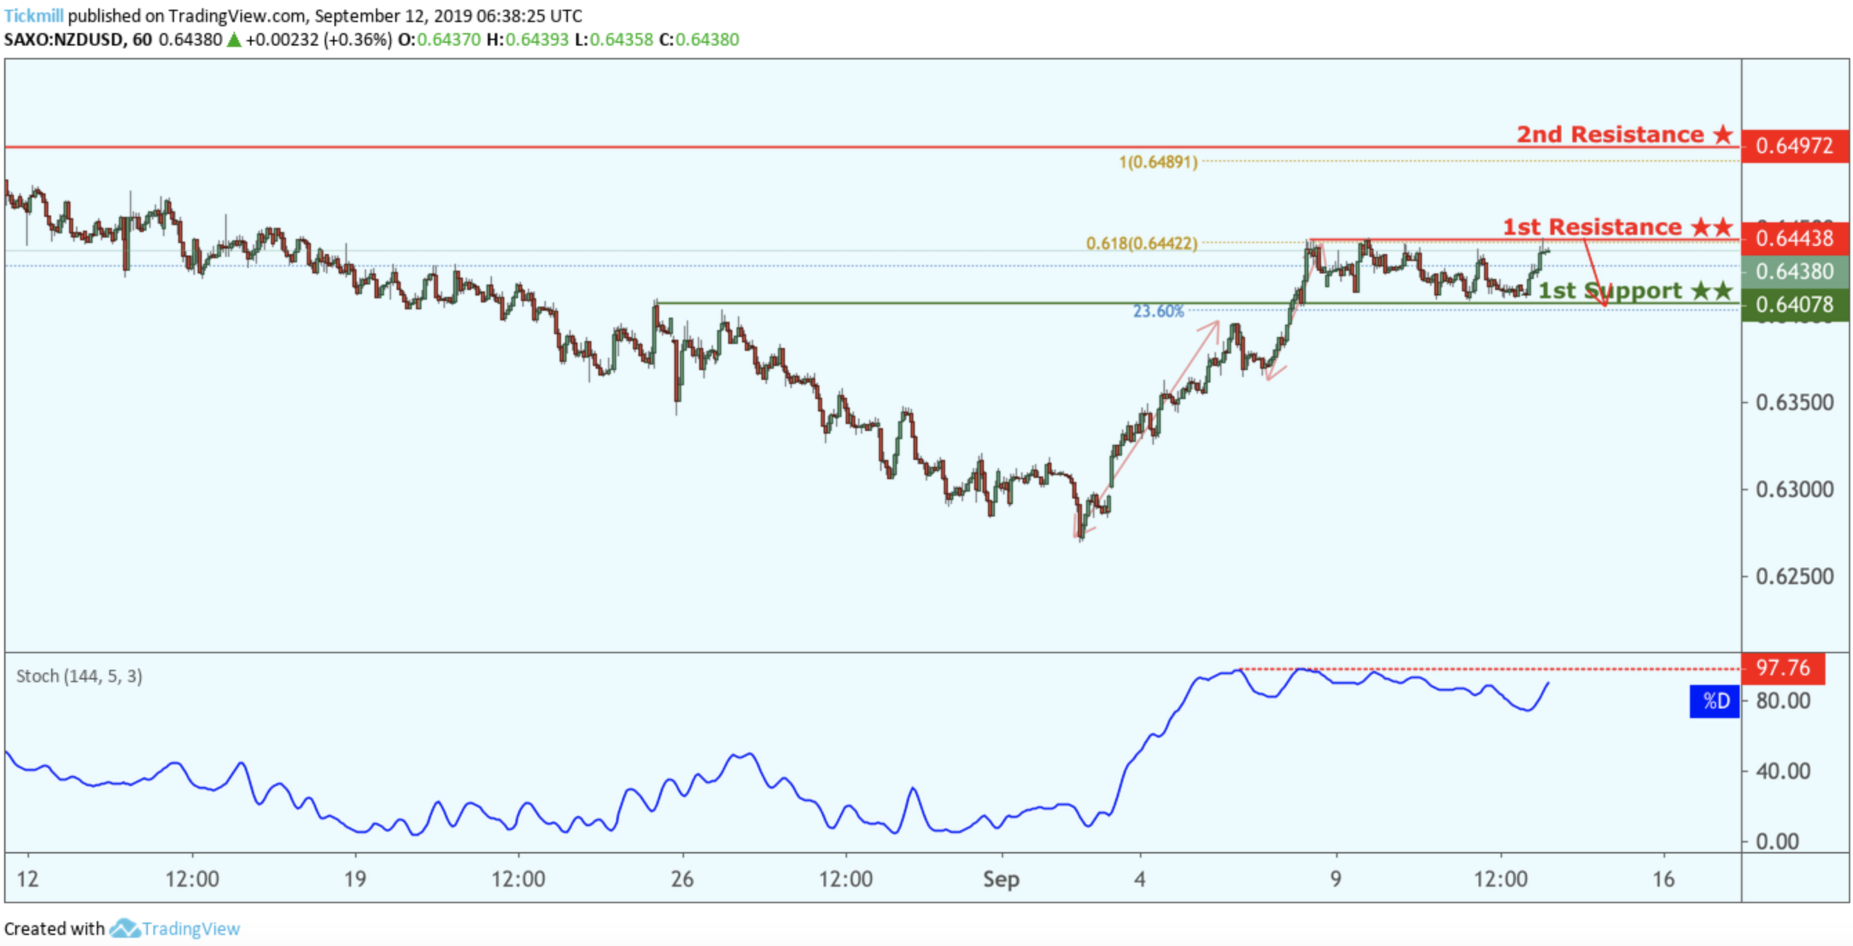Open the Tickmill publisher link
The width and height of the screenshot is (1853, 946).
pyautogui.click(x=34, y=15)
